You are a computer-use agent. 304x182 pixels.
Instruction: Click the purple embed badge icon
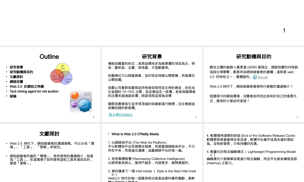point(74,104)
